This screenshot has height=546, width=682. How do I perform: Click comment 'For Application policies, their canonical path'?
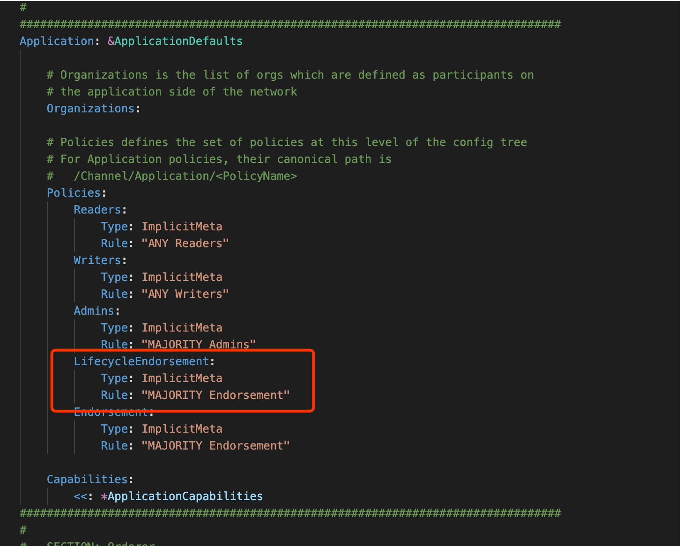[219, 159]
